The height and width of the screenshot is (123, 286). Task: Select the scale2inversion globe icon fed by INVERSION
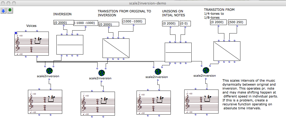pyautogui.click(x=49, y=71)
